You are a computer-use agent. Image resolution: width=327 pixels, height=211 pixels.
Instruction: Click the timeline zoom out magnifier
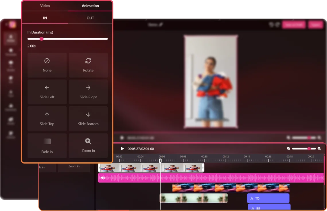point(289,149)
